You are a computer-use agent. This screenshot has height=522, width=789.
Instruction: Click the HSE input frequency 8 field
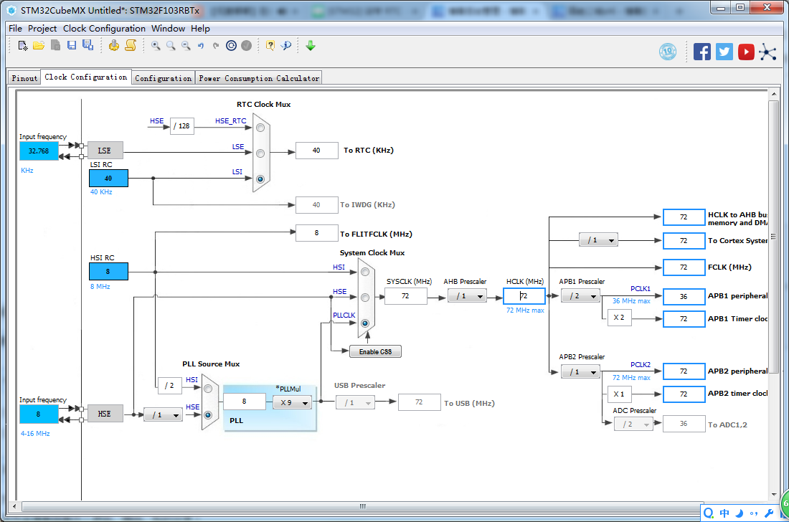pyautogui.click(x=39, y=414)
